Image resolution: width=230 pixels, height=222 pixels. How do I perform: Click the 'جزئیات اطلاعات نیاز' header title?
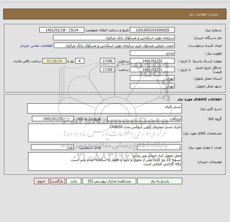pyautogui.click(x=204, y=14)
